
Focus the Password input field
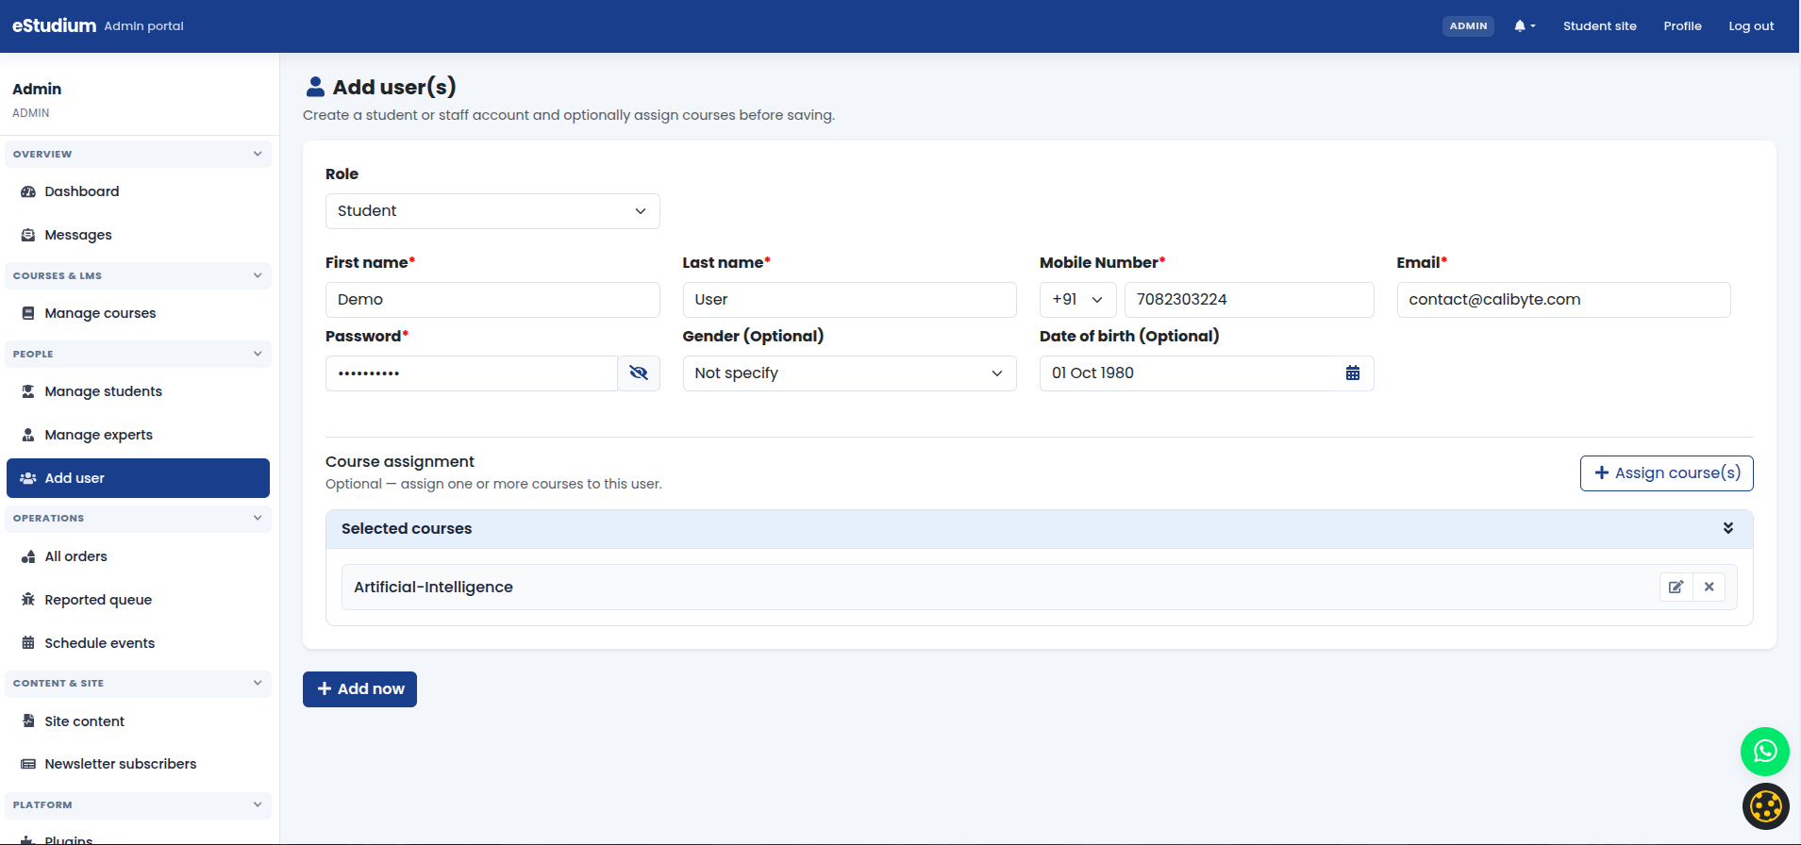(x=472, y=373)
